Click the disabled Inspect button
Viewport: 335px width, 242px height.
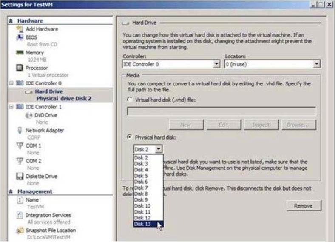pos(261,125)
